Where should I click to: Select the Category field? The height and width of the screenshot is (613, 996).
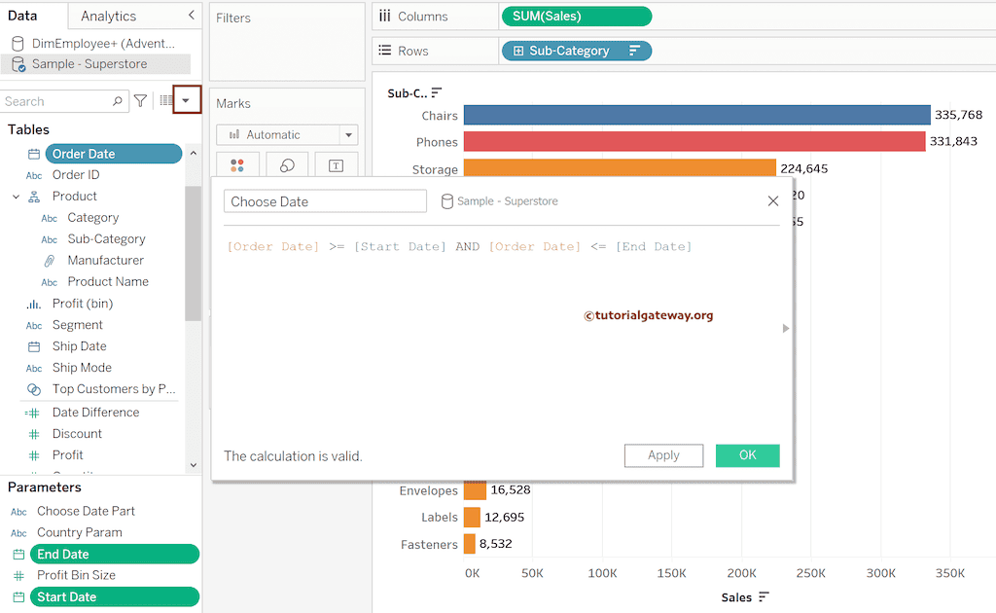coord(92,218)
